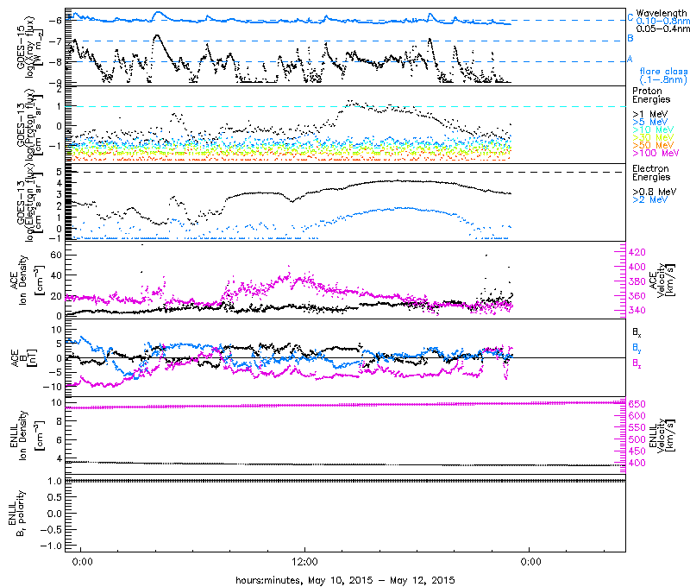Click the GOES-15 X-ray flux axis title
The width and height of the screenshot is (690, 587).
[x=28, y=47]
